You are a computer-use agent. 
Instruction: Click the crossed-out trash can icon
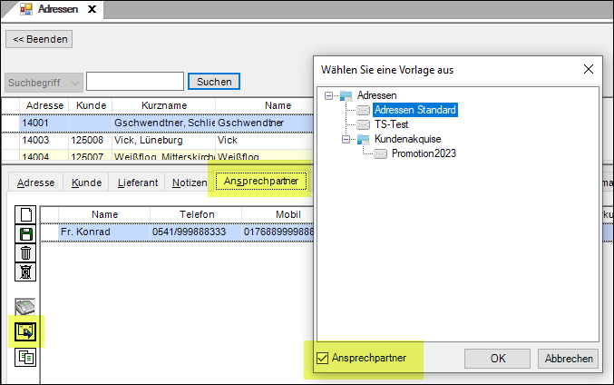(x=26, y=271)
